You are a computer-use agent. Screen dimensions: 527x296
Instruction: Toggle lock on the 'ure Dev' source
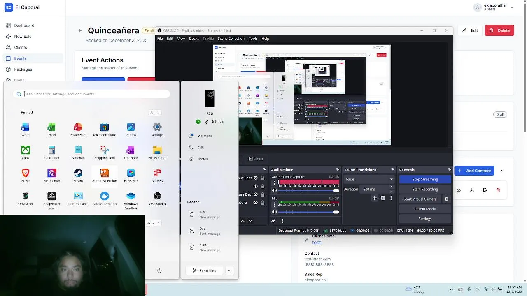point(263,194)
